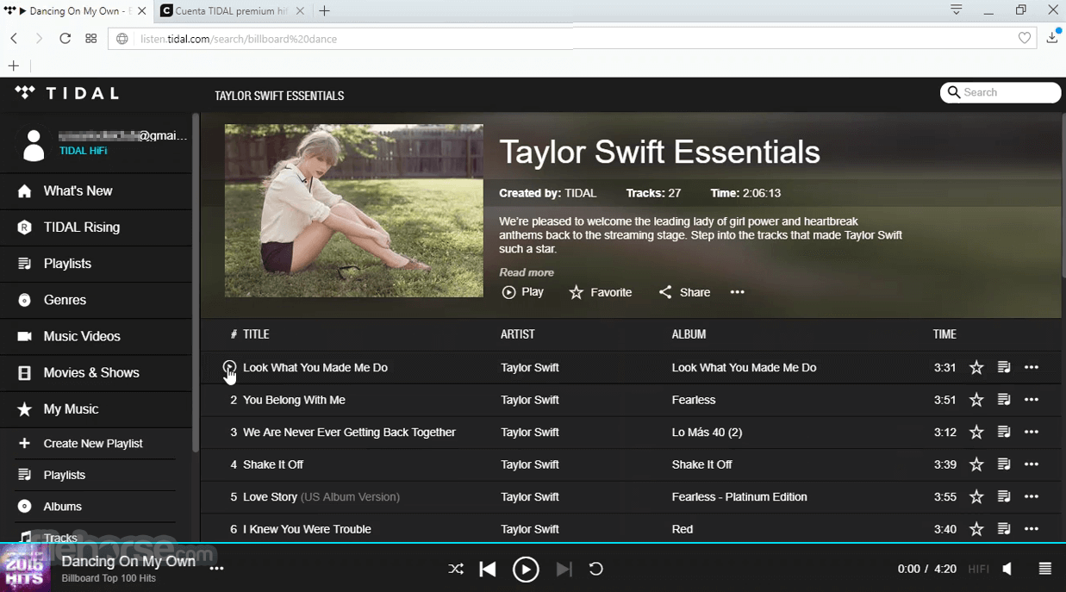The height and width of the screenshot is (592, 1066).
Task: Click the user profile avatar icon
Action: [x=34, y=146]
